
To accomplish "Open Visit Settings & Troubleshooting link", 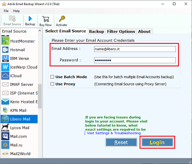I will pos(113,133).
